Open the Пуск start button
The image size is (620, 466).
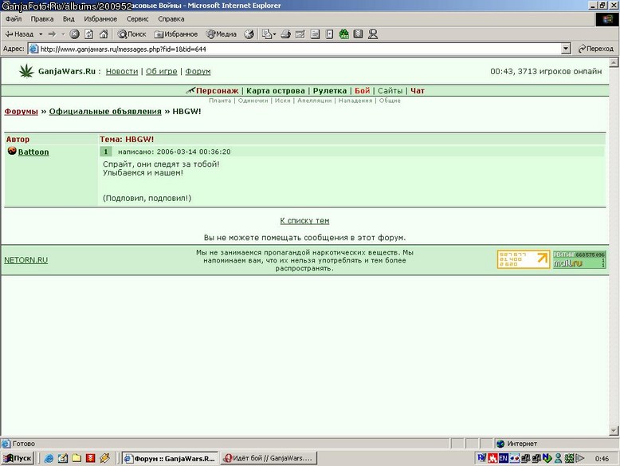(x=18, y=458)
